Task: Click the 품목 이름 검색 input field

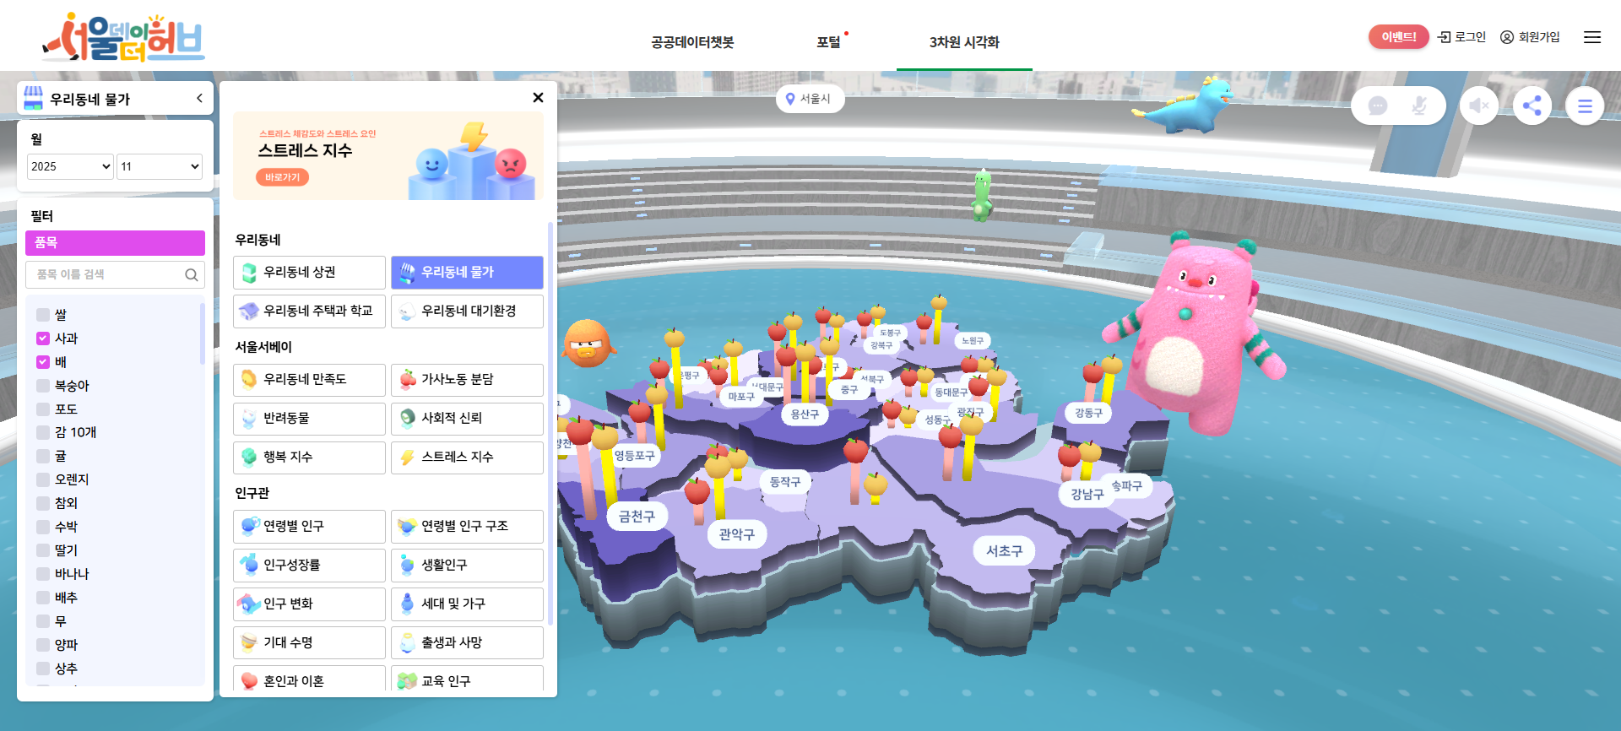Action: pos(106,275)
